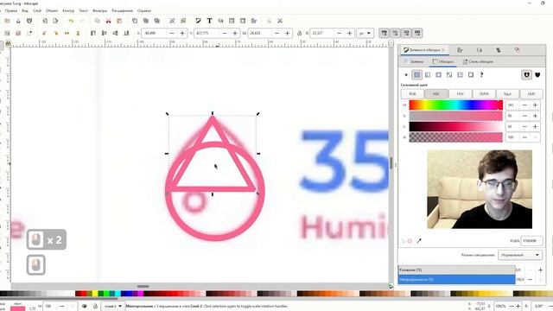The height and width of the screenshot is (311, 553).
Task: Click Flip horizontally icon
Action: pos(67,33)
